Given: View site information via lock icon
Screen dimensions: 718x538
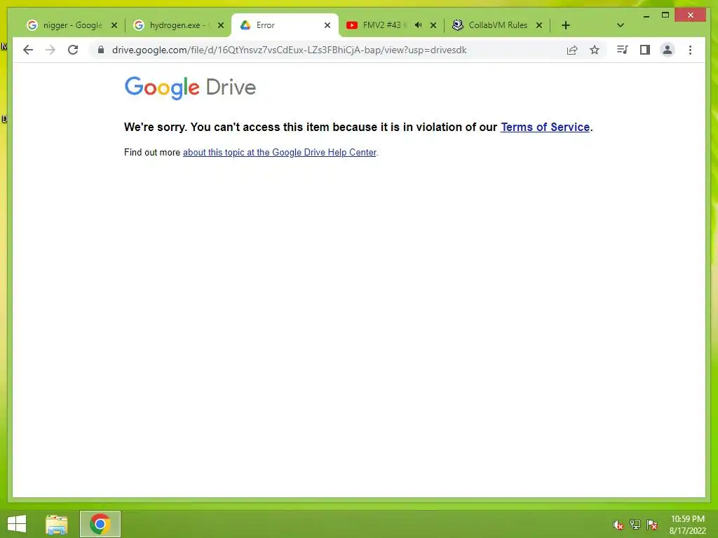Looking at the screenshot, I should click(101, 50).
